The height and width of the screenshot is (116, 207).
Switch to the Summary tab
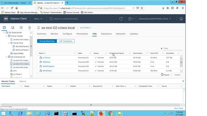[42, 34]
